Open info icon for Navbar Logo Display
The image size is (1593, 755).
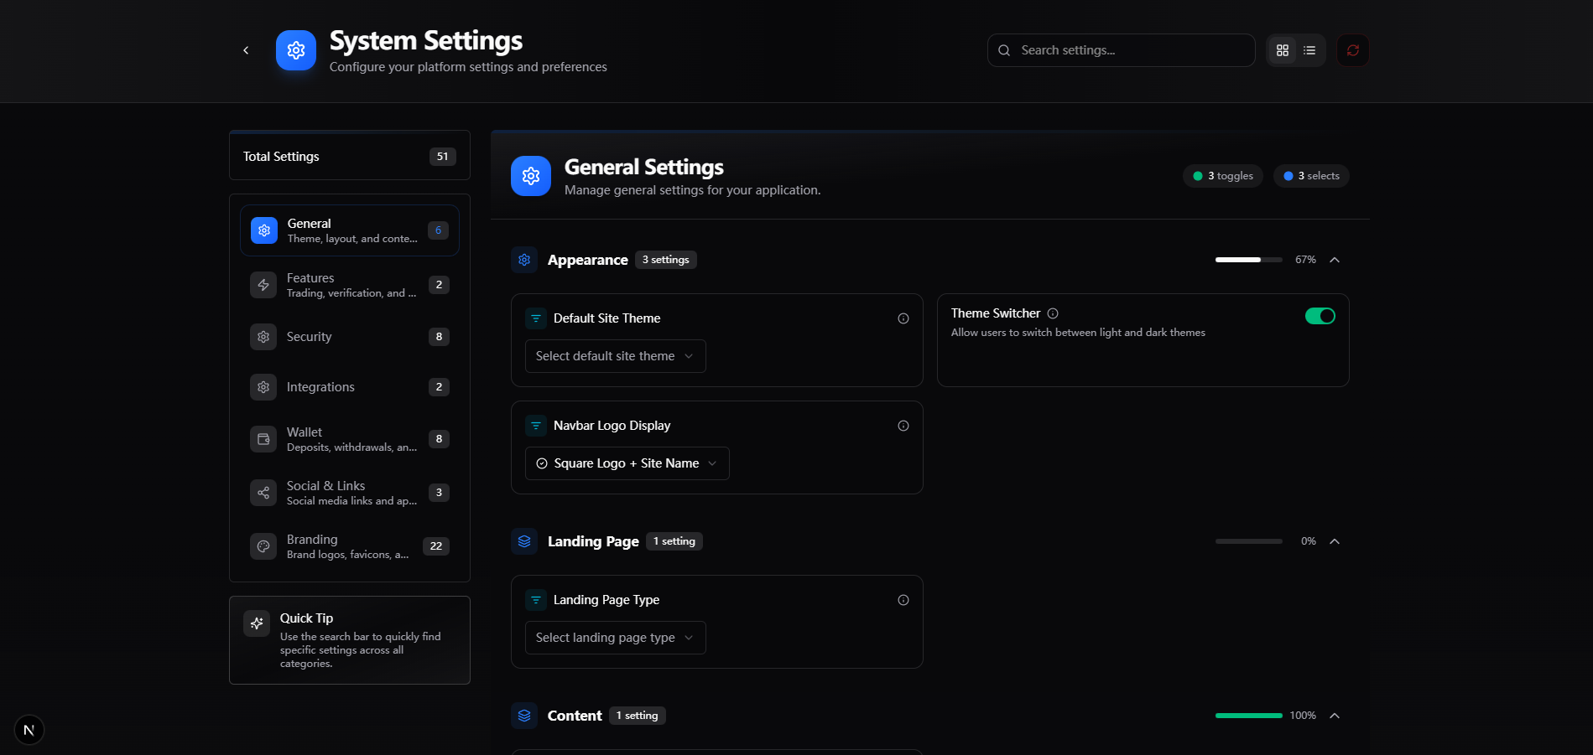903,426
